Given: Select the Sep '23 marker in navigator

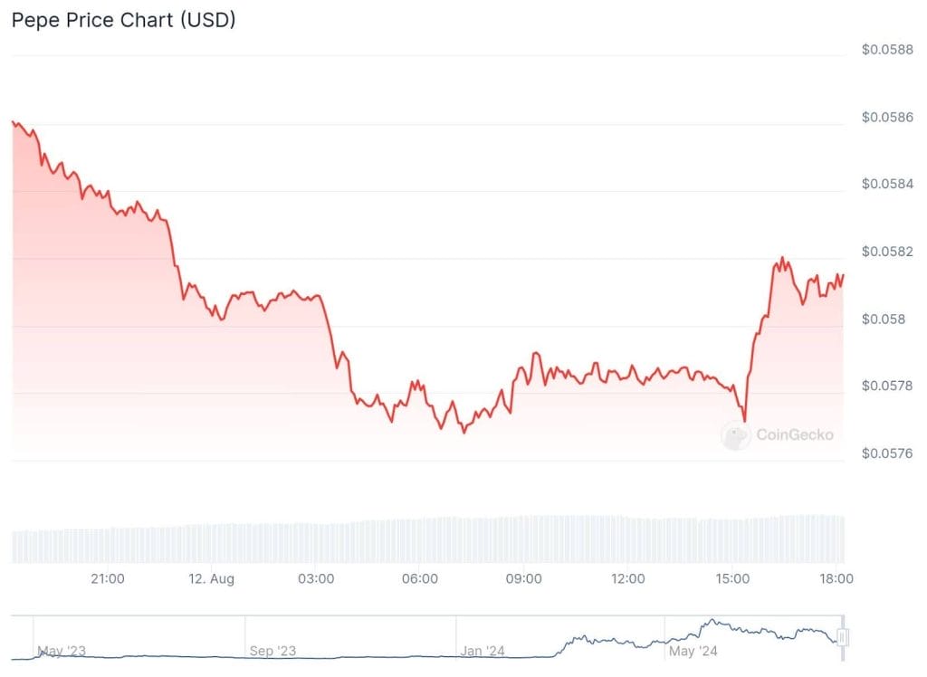Looking at the screenshot, I should coord(273,651).
